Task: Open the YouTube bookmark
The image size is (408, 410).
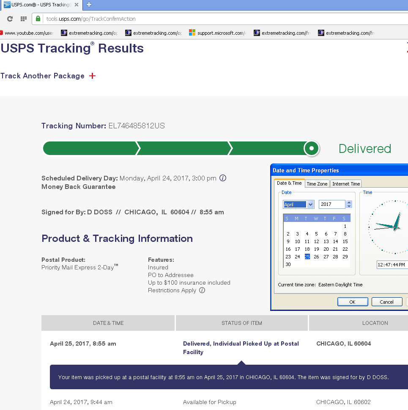Action: pyautogui.click(x=27, y=33)
